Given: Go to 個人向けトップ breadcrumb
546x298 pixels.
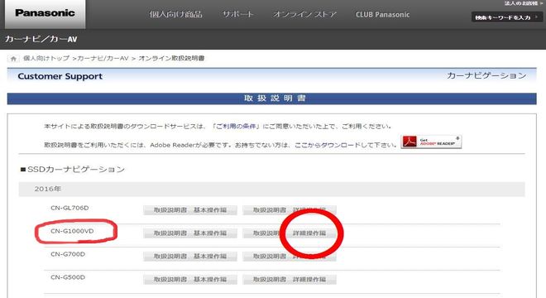Looking at the screenshot, I should (x=46, y=59).
